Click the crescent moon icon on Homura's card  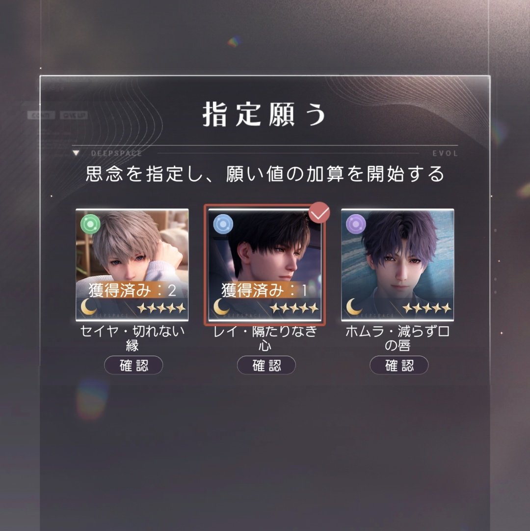click(354, 307)
